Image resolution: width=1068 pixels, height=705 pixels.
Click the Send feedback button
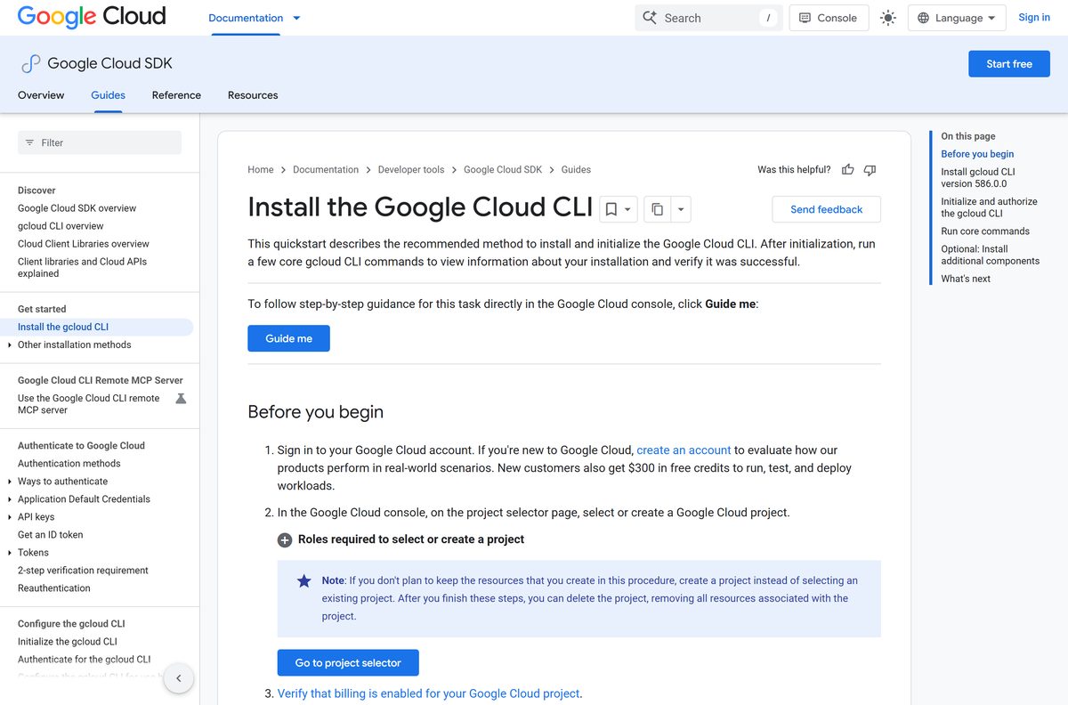(x=826, y=209)
